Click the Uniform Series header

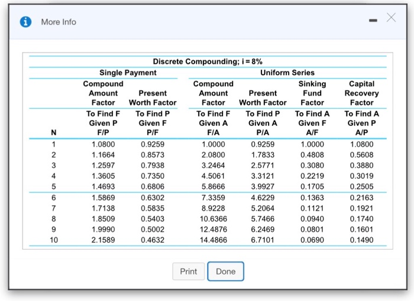pyautogui.click(x=287, y=73)
